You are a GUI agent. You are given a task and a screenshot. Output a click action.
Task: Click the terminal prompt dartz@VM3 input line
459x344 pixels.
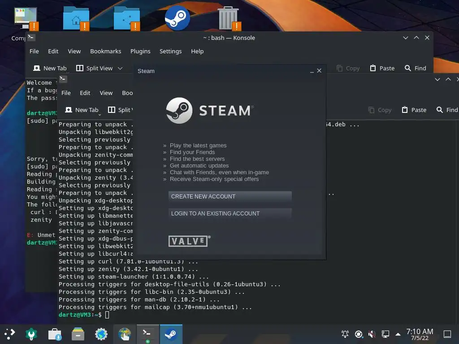[x=84, y=315]
